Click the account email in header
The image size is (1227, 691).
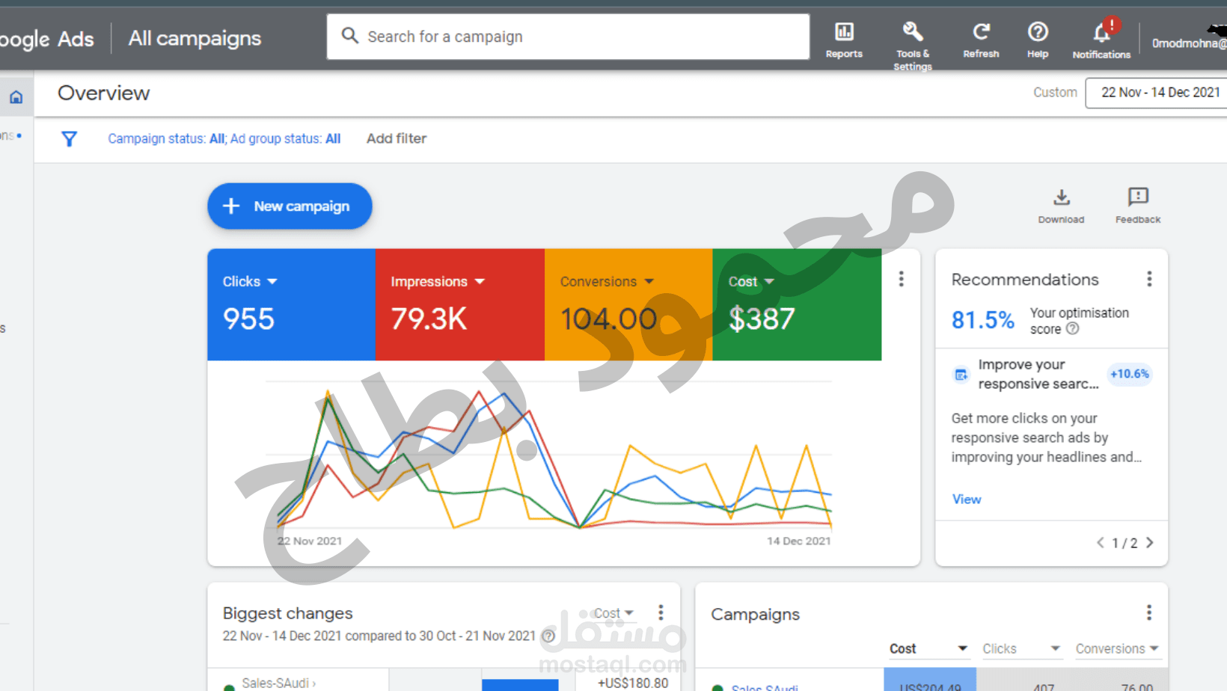1189,43
